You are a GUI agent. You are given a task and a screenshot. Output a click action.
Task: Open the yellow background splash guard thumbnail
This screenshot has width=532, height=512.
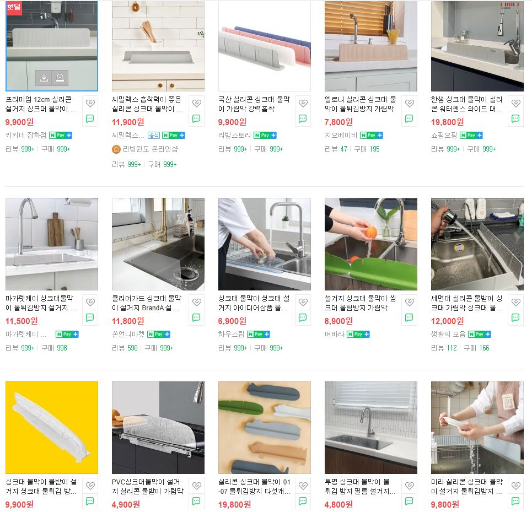[52, 428]
